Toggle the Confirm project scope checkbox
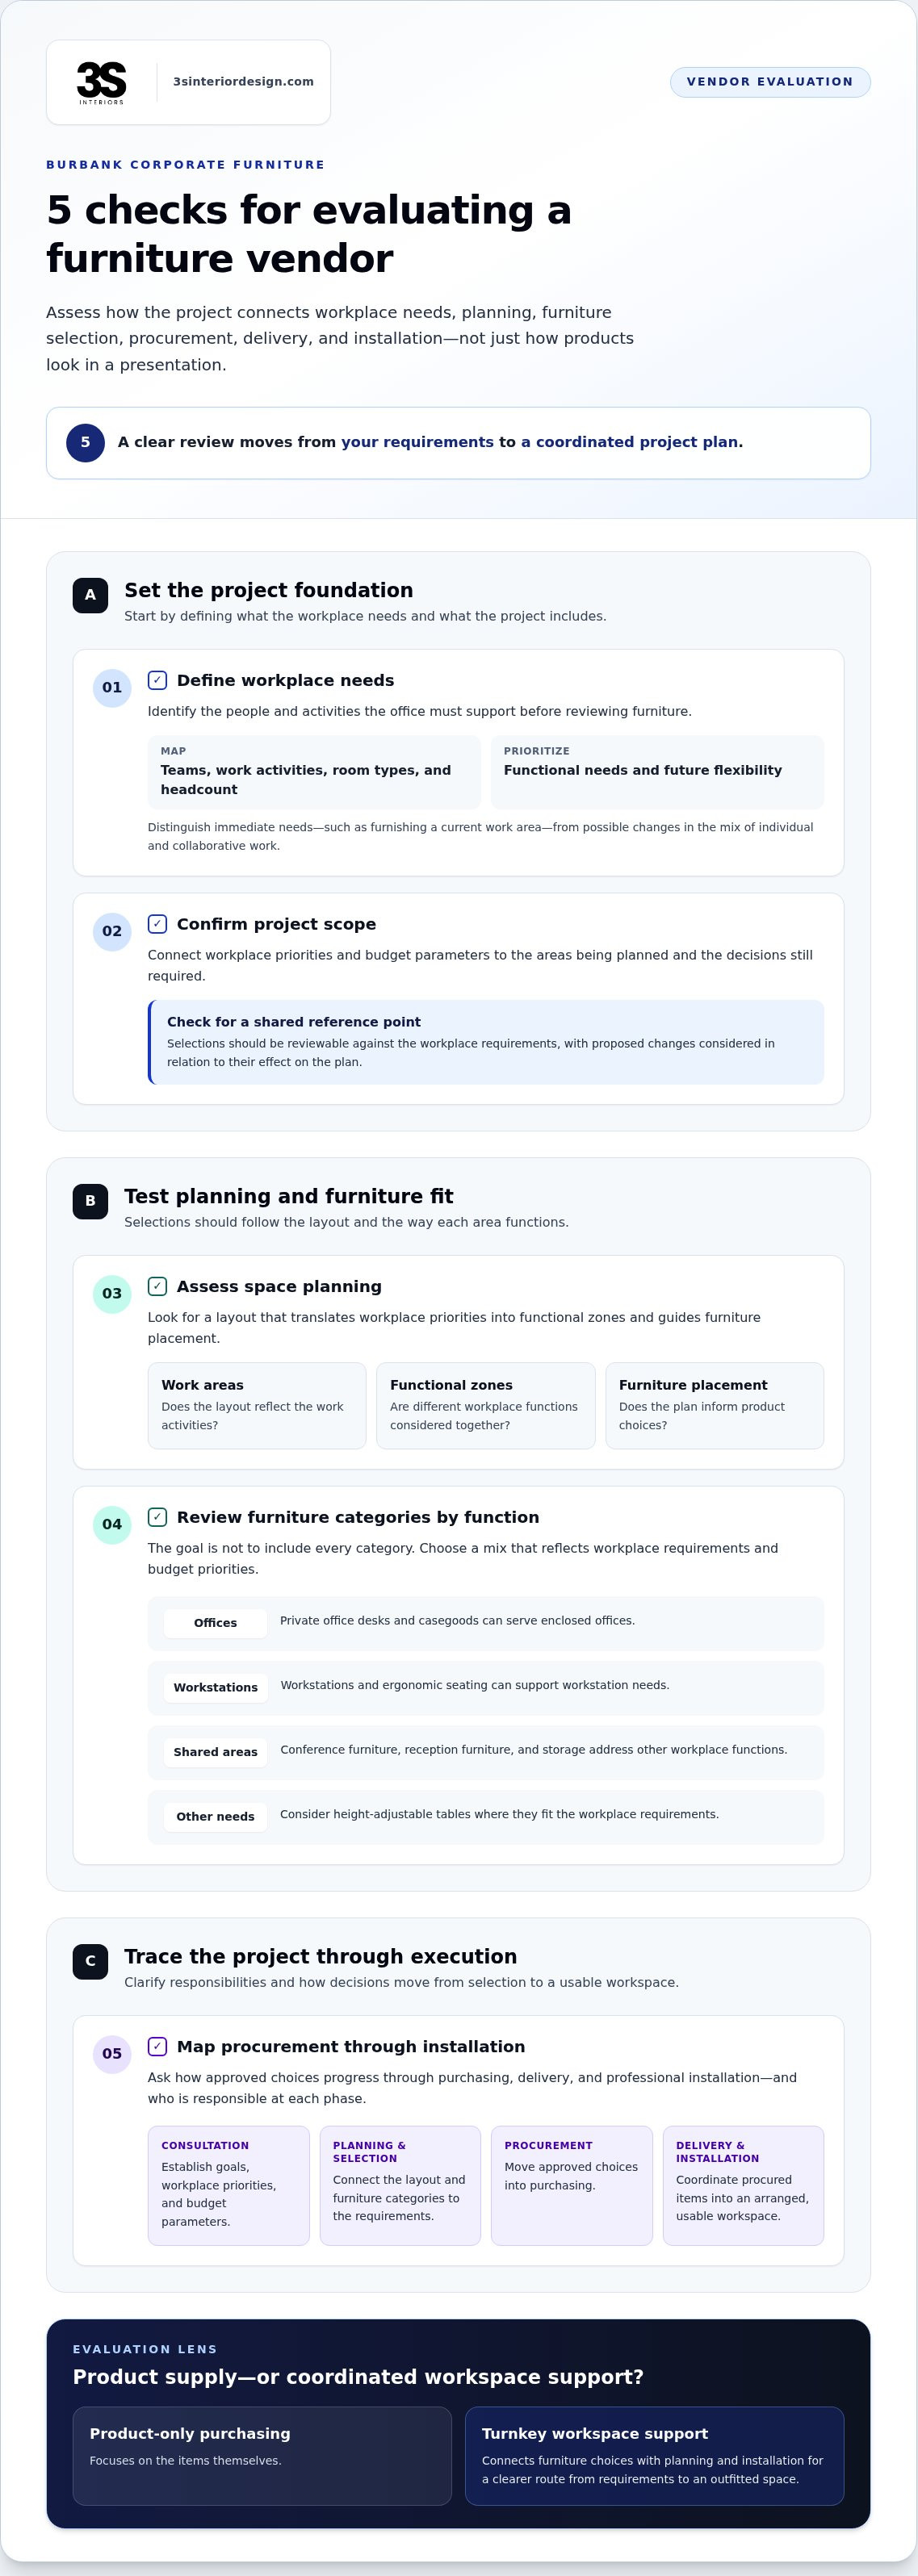Image resolution: width=918 pixels, height=2576 pixels. click(157, 924)
